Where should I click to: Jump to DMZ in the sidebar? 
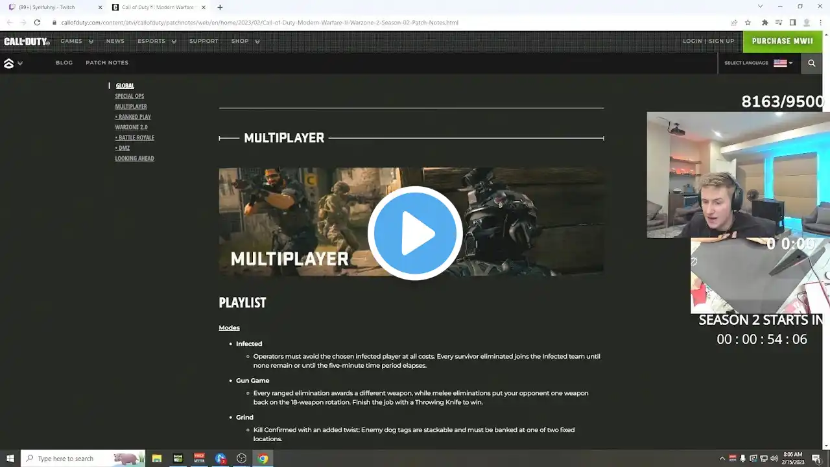click(x=123, y=148)
